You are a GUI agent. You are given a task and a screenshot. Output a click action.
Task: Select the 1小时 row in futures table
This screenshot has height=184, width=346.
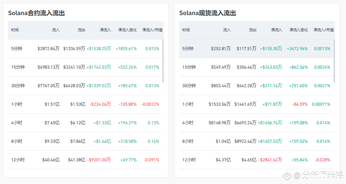coord(85,104)
